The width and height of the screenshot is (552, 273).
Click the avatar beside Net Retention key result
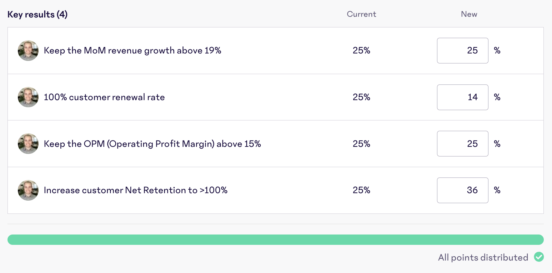coord(28,190)
